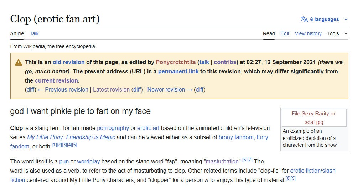The image size is (352, 188).
Task: Open the 'masturbation' article link
Action: 222,162
